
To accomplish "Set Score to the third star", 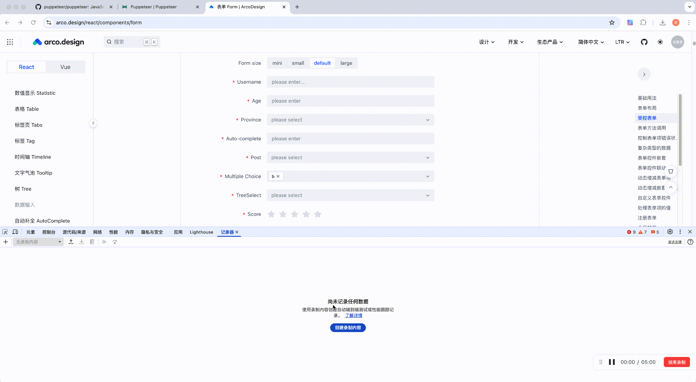I will pyautogui.click(x=294, y=214).
